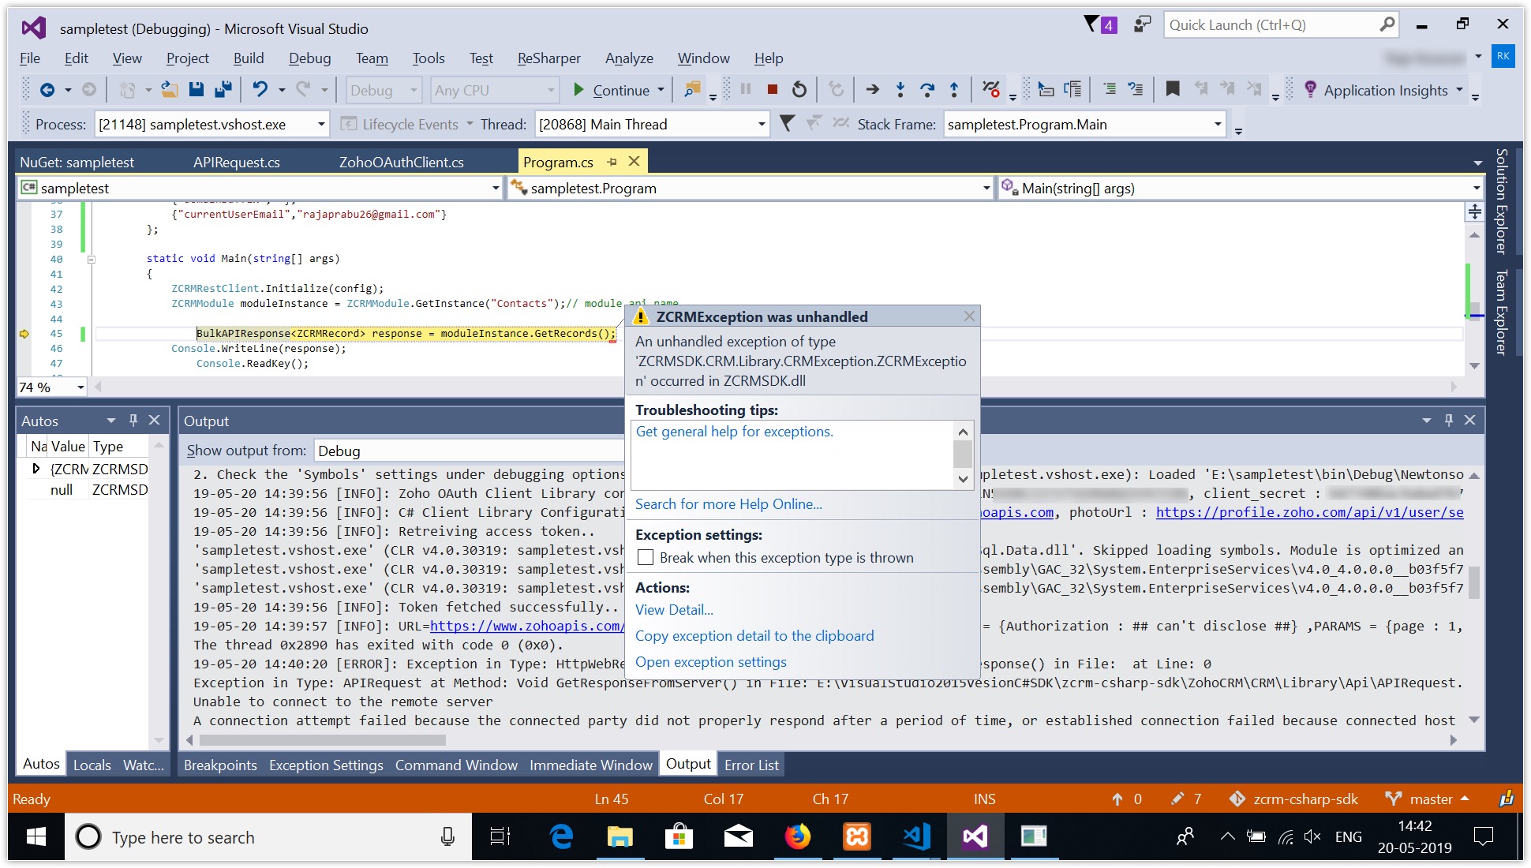Click Get general help for exceptions link
This screenshot has height=868, width=1531.
click(734, 432)
